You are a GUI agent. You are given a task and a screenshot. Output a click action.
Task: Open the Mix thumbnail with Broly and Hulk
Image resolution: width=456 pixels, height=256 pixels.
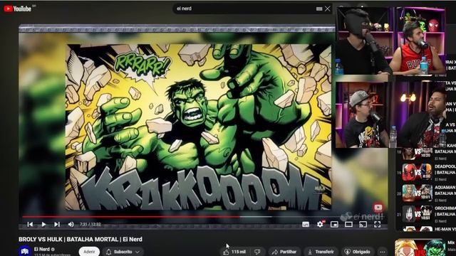[x=420, y=247]
